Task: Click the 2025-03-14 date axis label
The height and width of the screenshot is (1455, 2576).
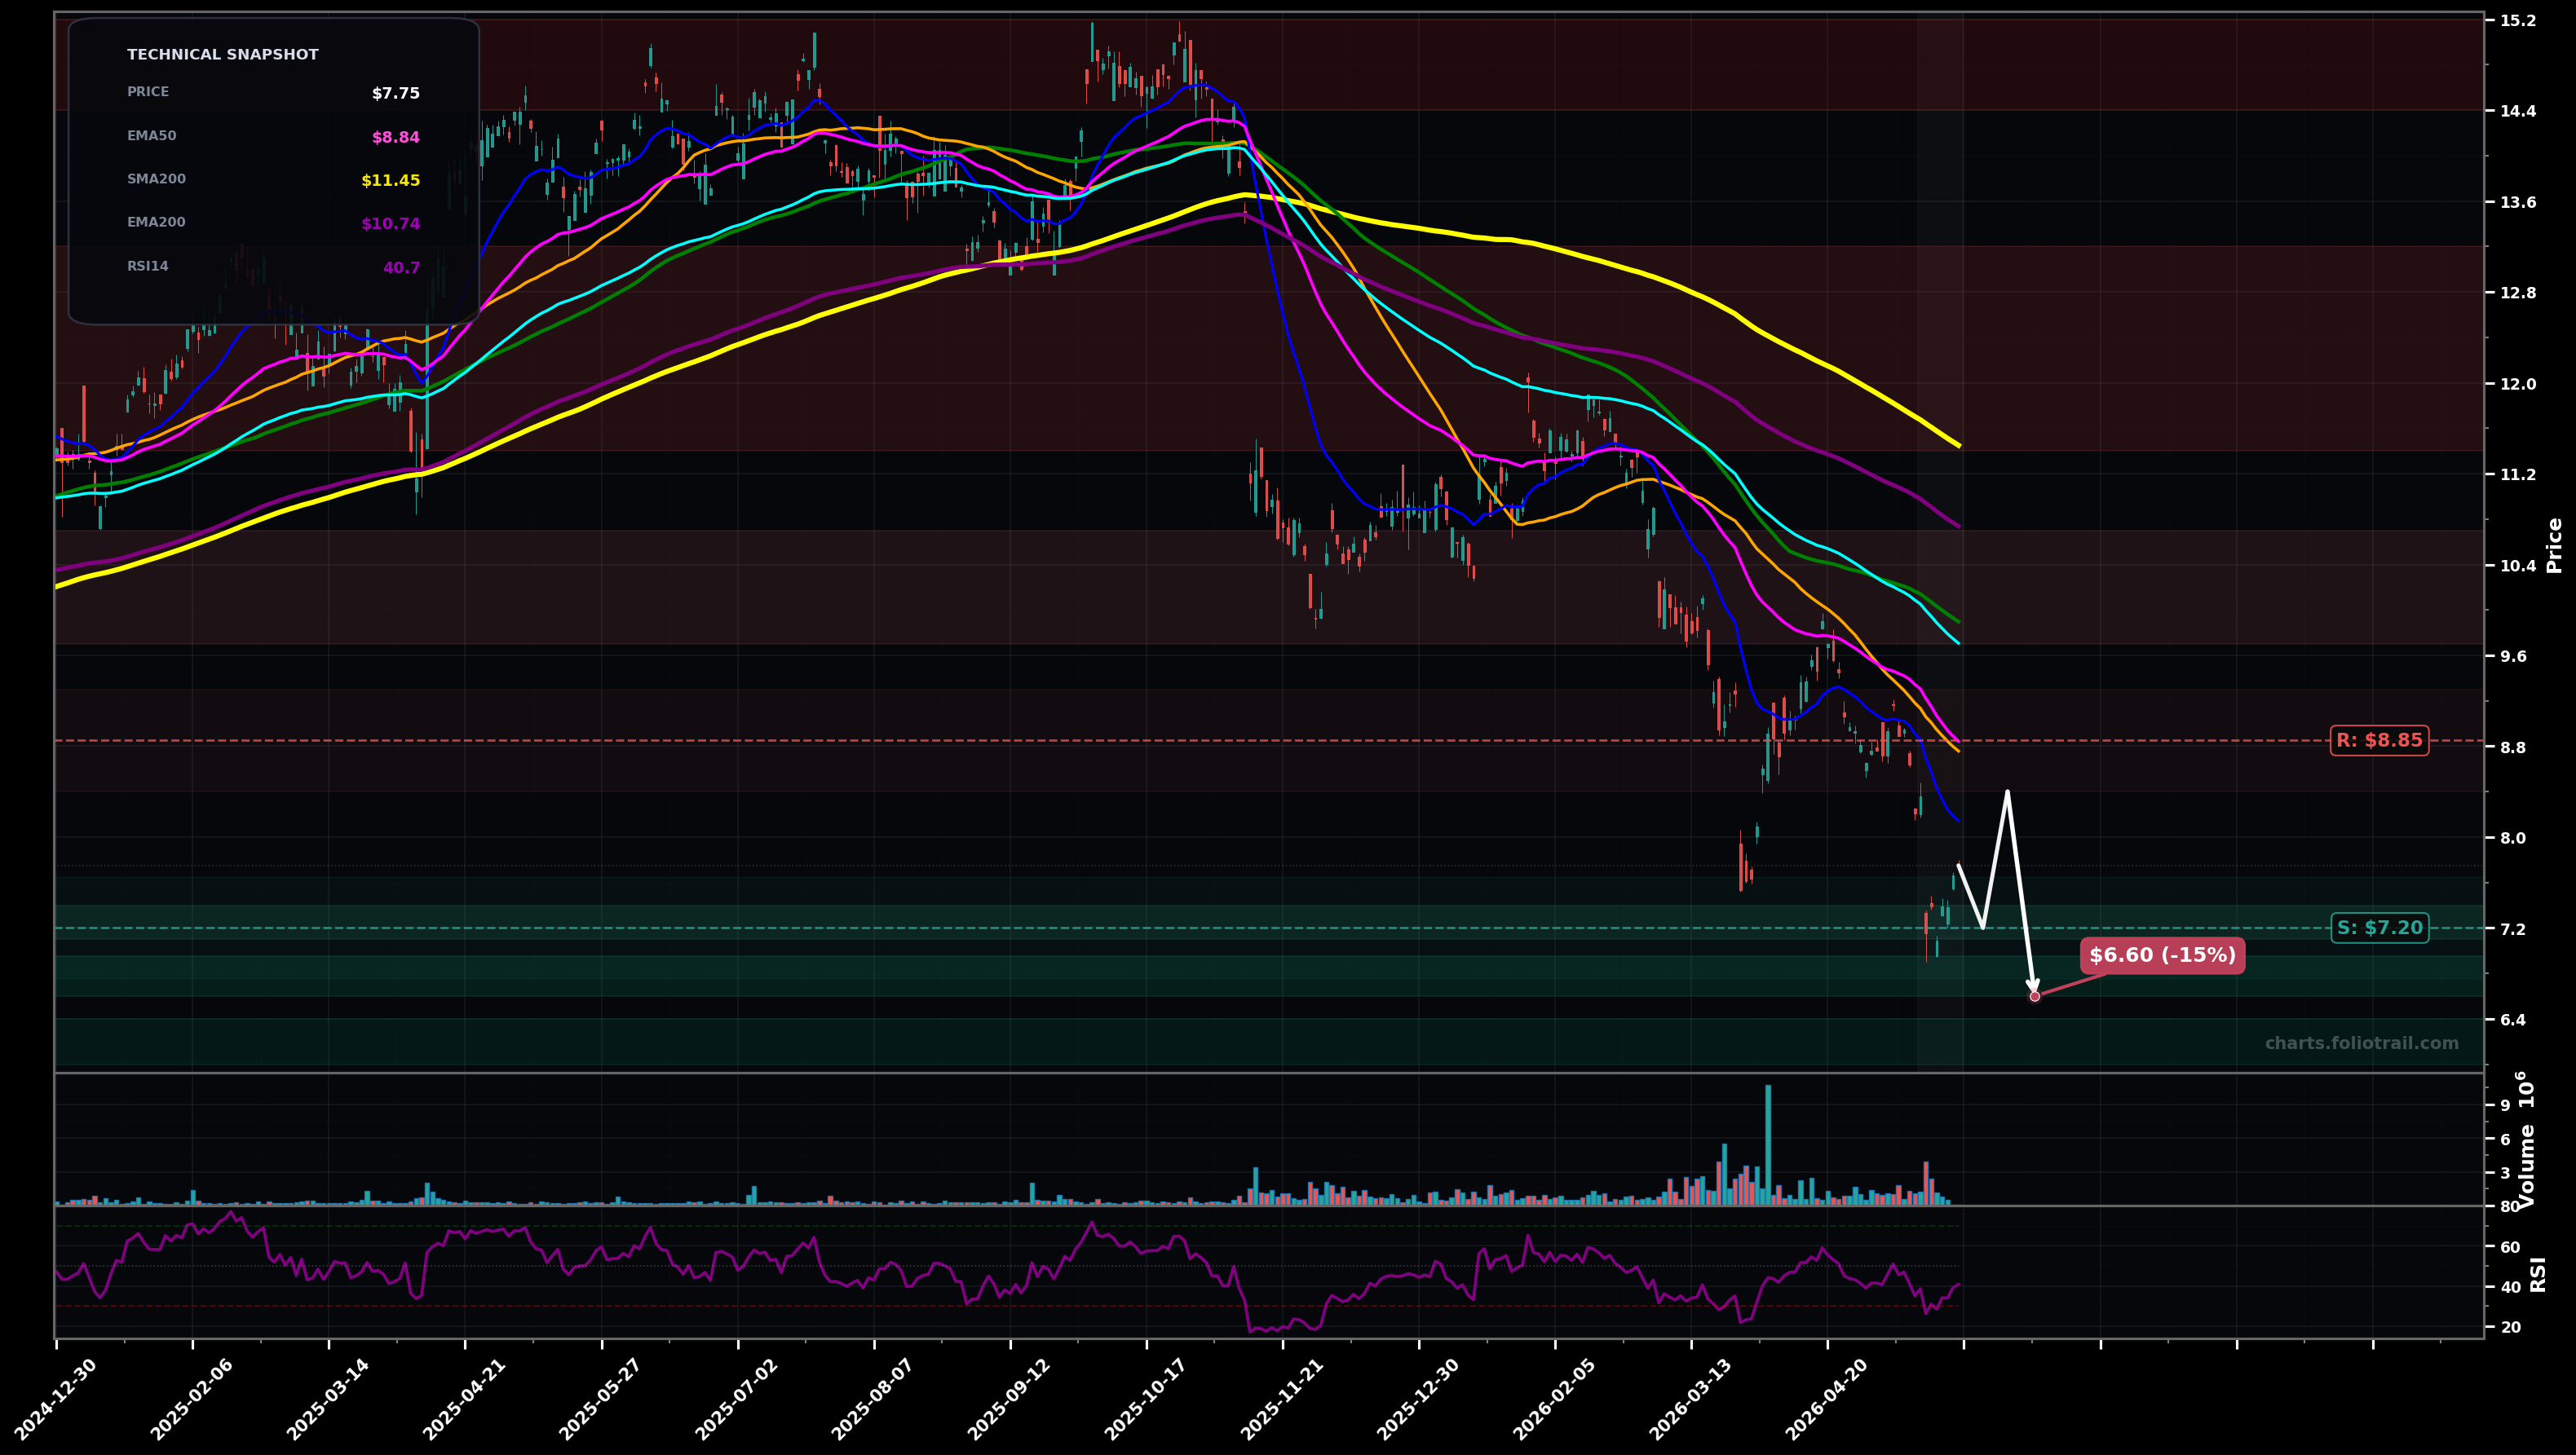Action: (327, 1399)
